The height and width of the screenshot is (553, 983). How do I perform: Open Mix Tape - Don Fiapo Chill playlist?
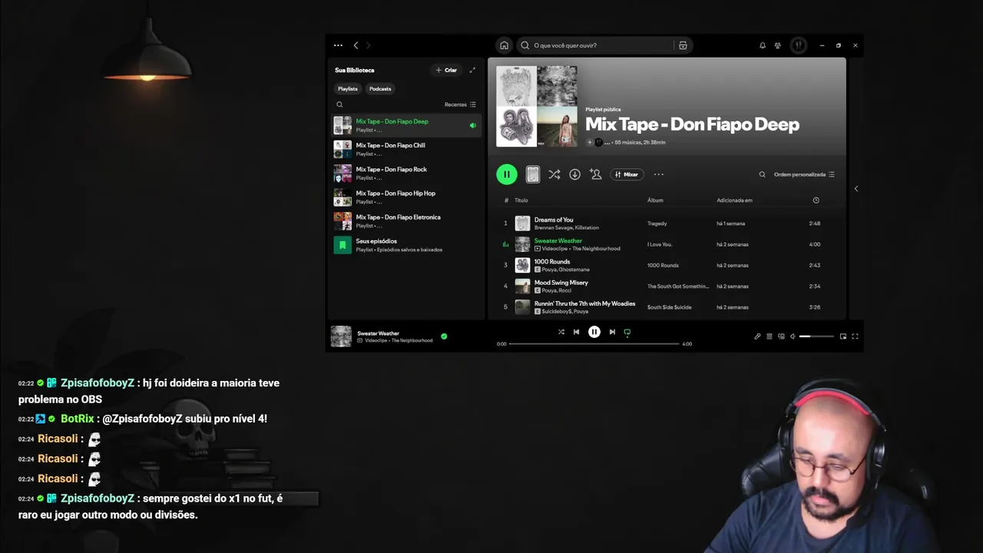tap(406, 149)
